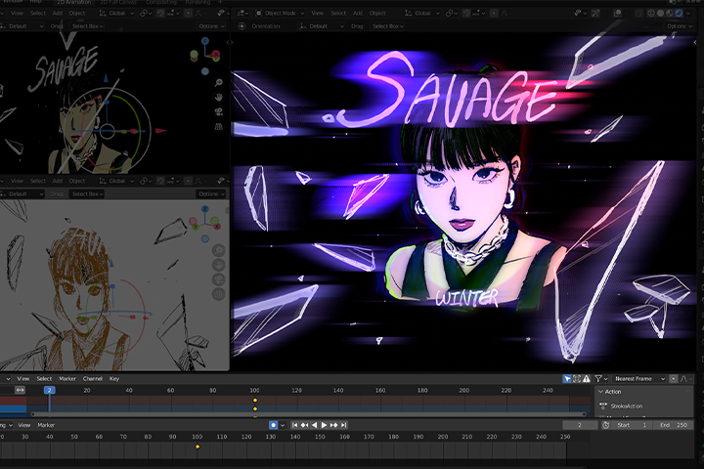The height and width of the screenshot is (469, 704).
Task: Open Channel menu in dope sheet
Action: click(x=93, y=379)
